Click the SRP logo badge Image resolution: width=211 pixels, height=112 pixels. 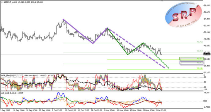[183, 15]
